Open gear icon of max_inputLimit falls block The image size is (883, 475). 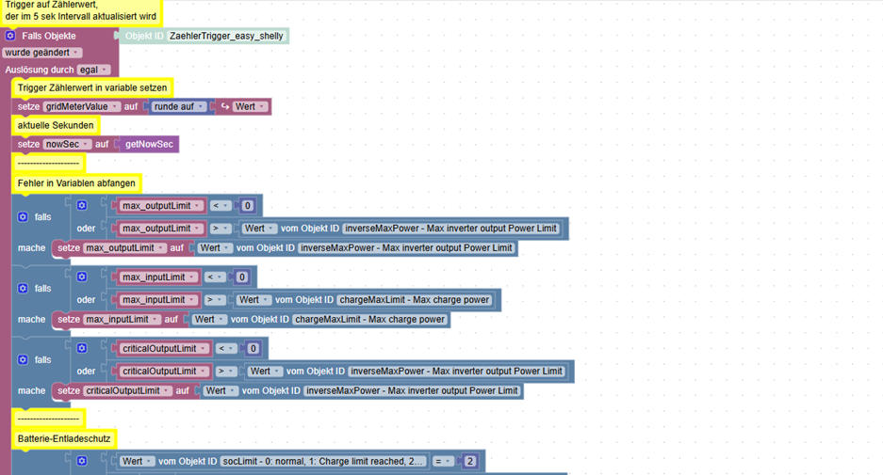point(23,288)
